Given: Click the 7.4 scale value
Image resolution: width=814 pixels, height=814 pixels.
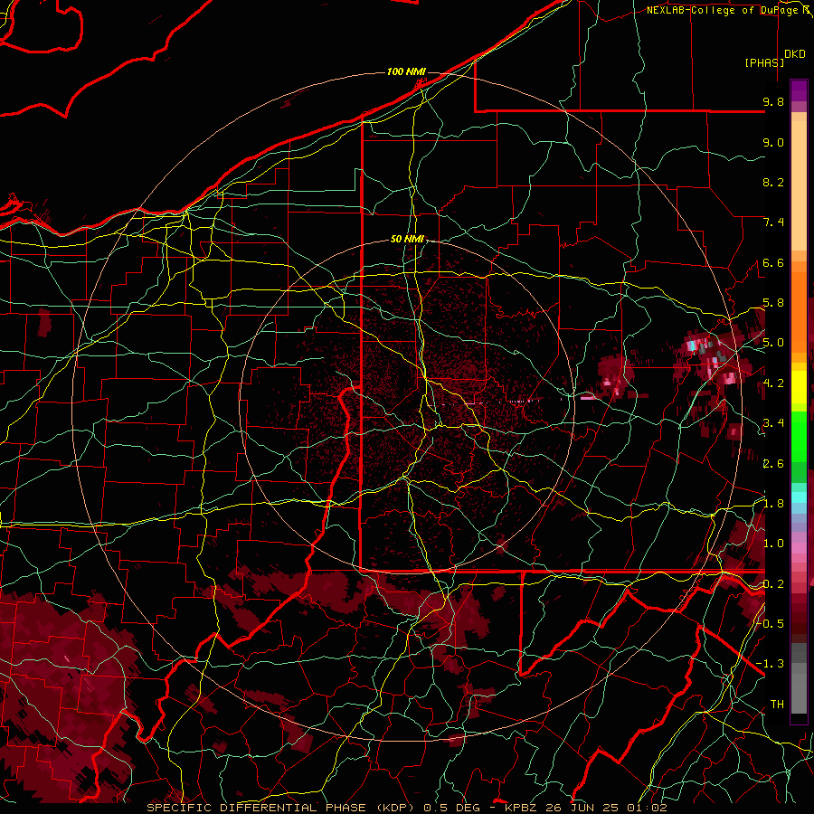Looking at the screenshot, I should coord(773,222).
